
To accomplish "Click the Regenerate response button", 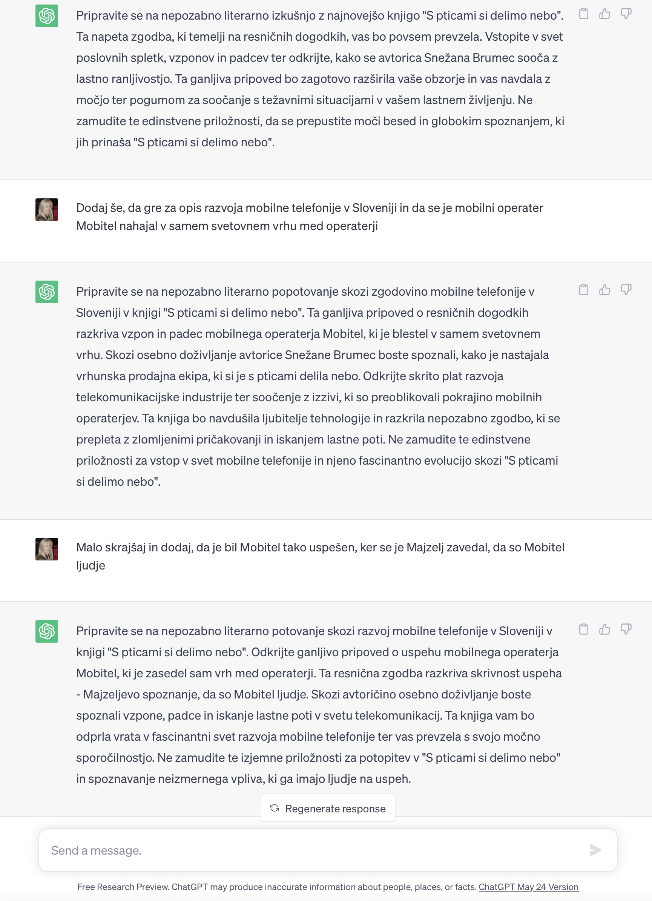I will (328, 809).
